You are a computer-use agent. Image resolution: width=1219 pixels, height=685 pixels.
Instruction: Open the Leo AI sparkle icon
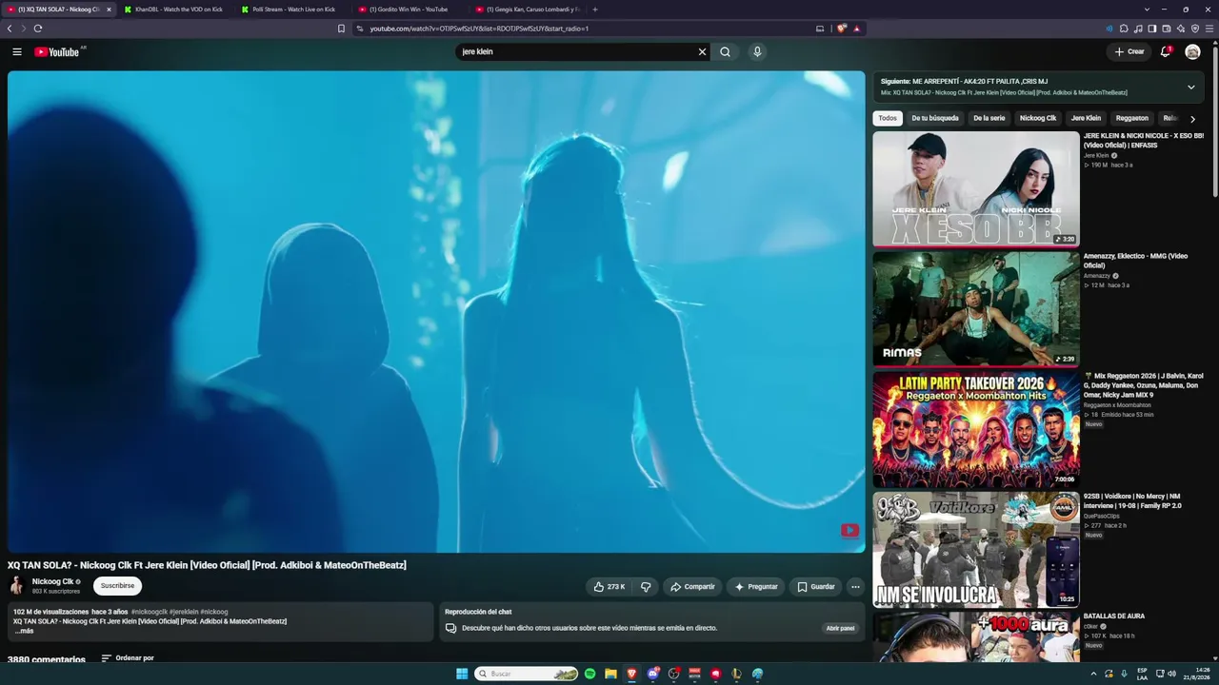pyautogui.click(x=1181, y=29)
